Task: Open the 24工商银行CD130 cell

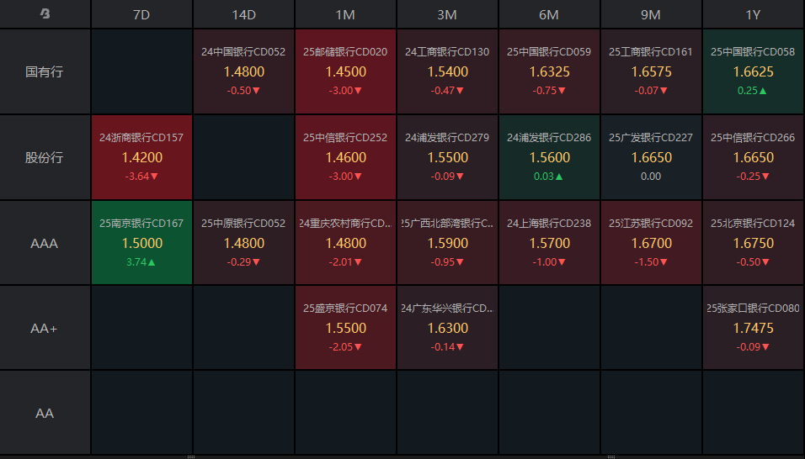Action: click(x=447, y=71)
